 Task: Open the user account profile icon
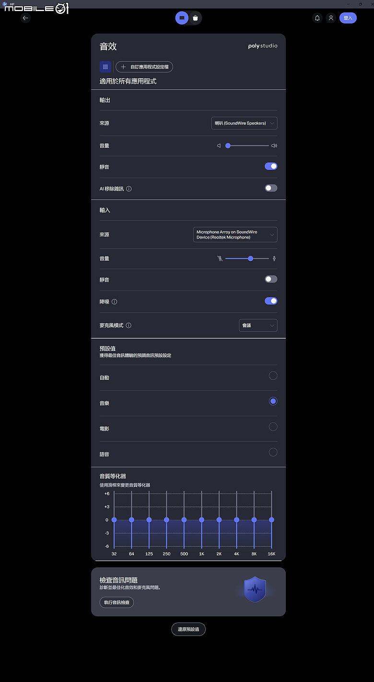[331, 18]
